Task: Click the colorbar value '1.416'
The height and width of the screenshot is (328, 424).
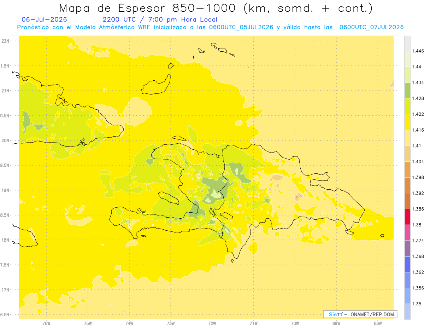Action: click(418, 130)
